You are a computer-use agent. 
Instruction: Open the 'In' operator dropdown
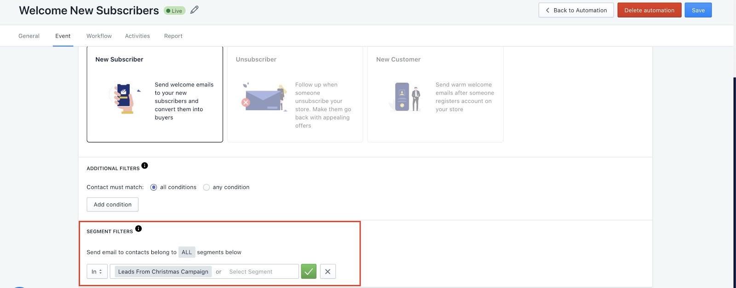pos(97,271)
